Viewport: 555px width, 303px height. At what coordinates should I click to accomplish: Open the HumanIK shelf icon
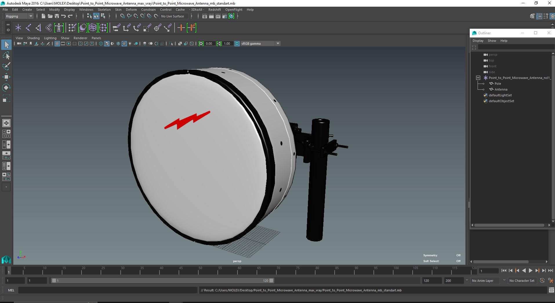59,28
